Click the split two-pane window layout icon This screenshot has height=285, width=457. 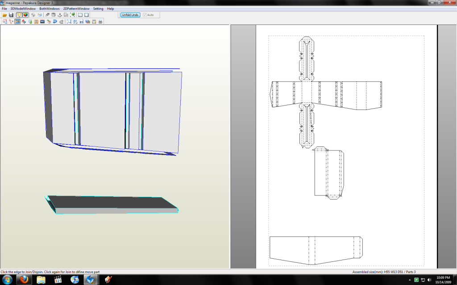pyautogui.click(x=80, y=15)
